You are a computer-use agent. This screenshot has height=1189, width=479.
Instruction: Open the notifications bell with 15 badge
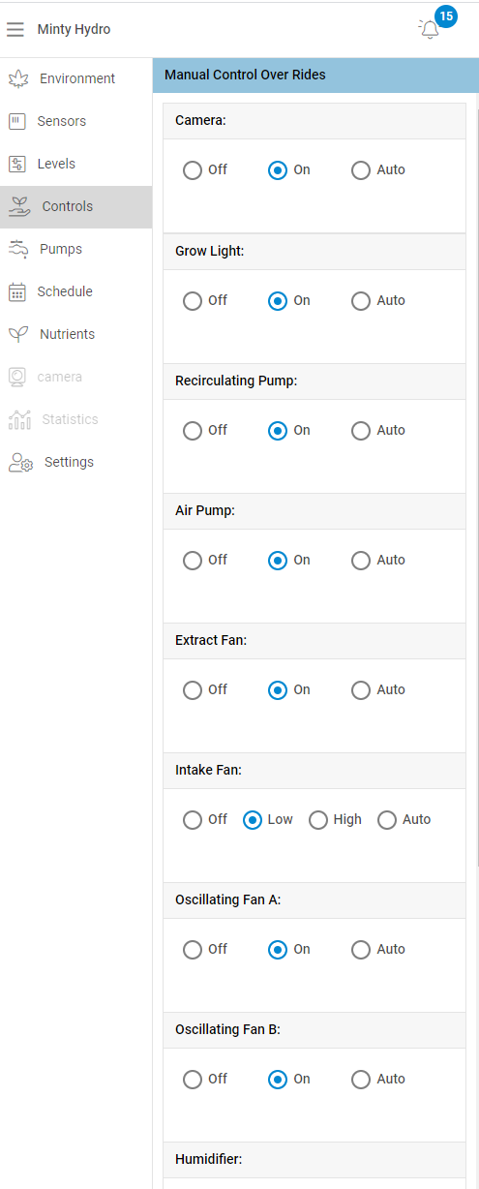(430, 29)
